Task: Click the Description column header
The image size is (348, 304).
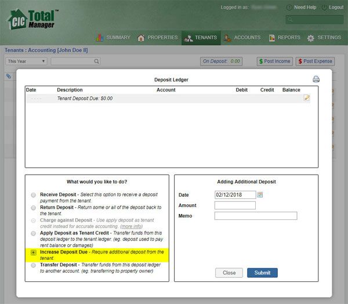Action: [x=70, y=90]
